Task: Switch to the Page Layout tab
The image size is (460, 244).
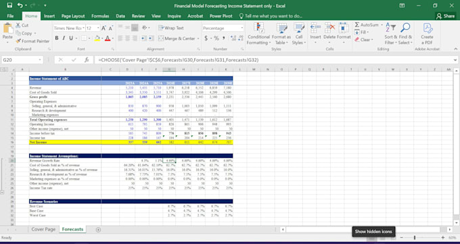Action: (73, 16)
